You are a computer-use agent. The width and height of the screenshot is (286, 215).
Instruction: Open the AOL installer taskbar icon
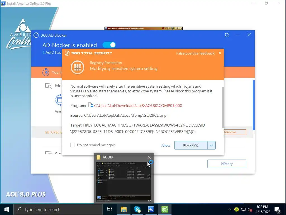pos(151,209)
